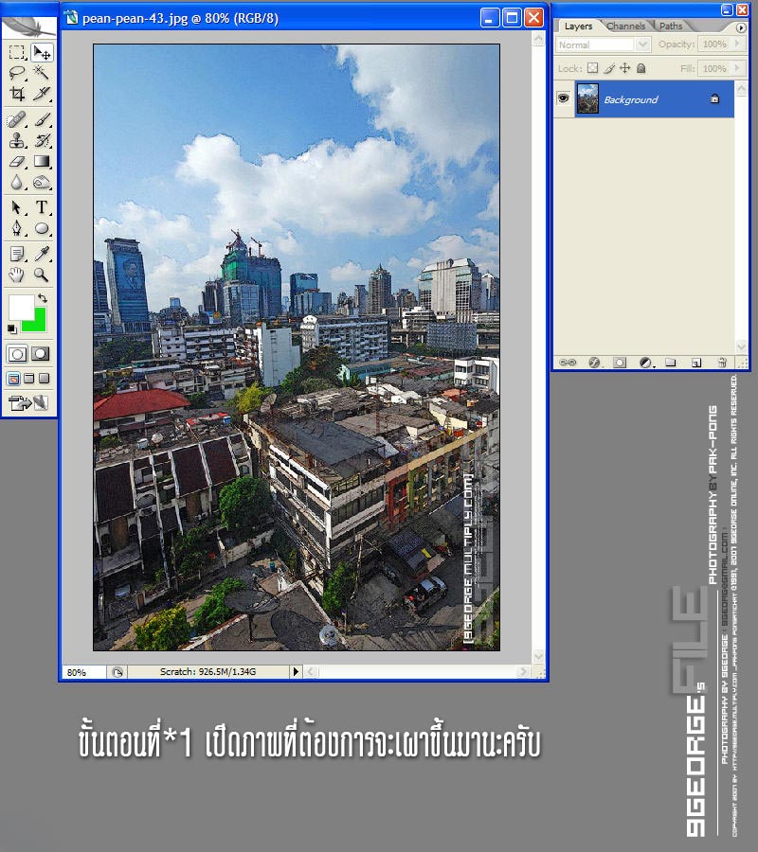This screenshot has width=758, height=852.
Task: Select the Zoom magnifier tool
Action: coord(42,275)
